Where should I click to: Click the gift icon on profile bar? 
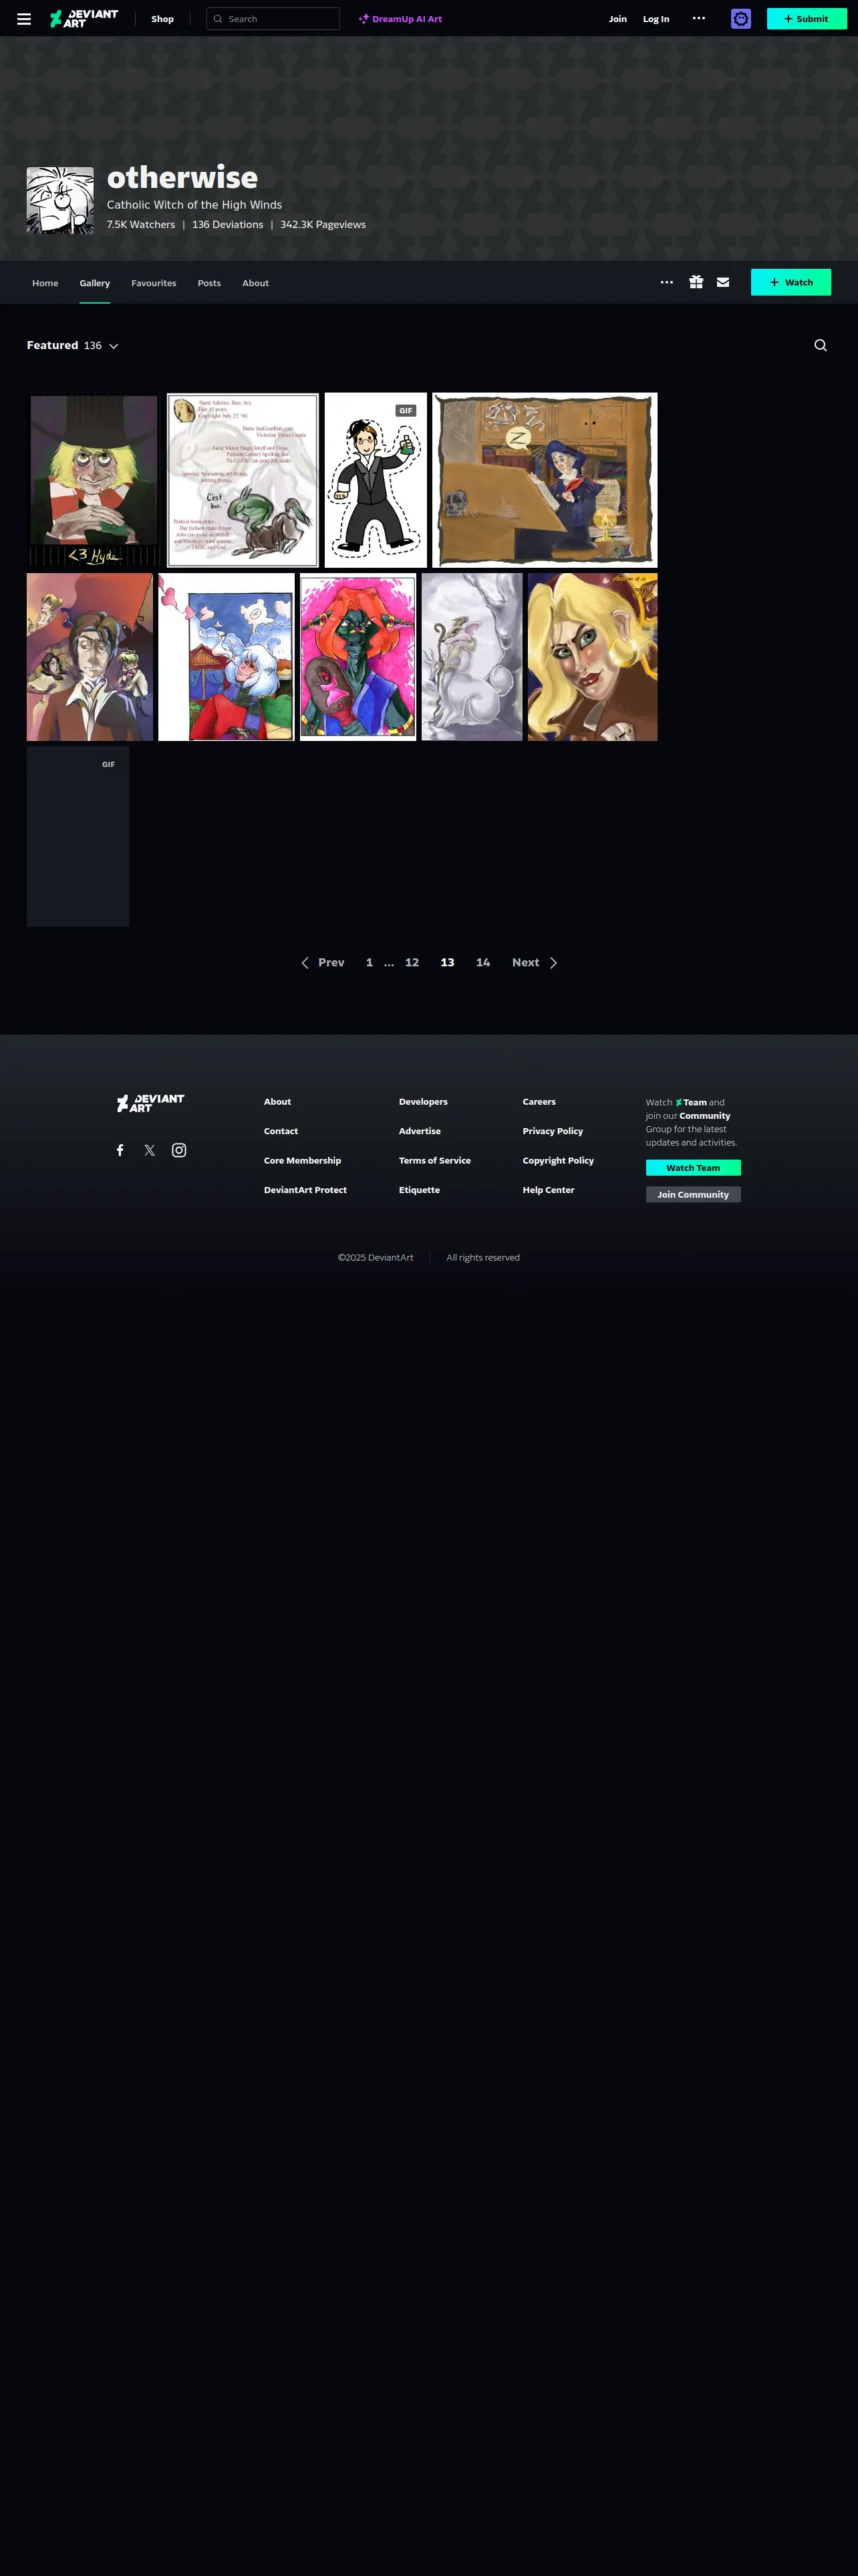pyautogui.click(x=696, y=283)
